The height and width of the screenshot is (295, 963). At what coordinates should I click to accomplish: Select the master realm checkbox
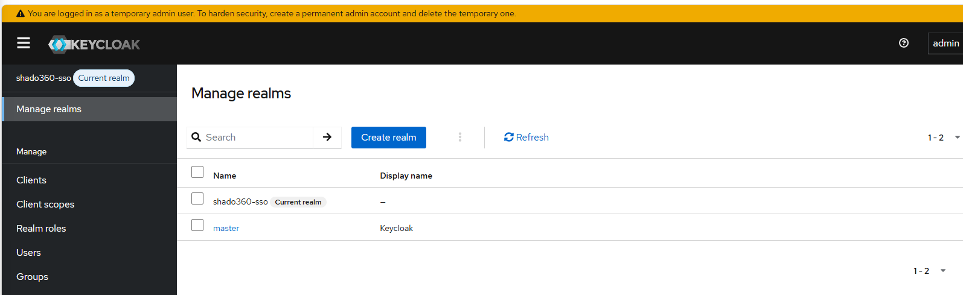coord(197,225)
